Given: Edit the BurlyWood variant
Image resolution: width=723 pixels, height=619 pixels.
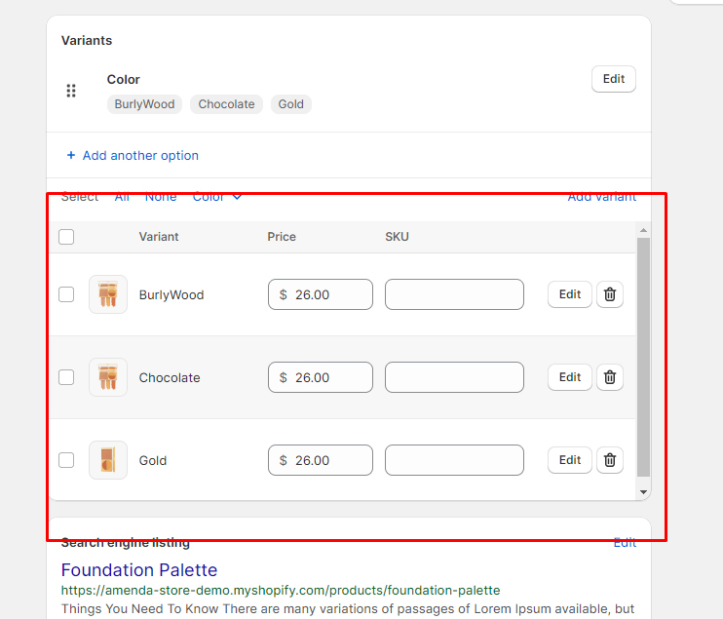Looking at the screenshot, I should [570, 294].
